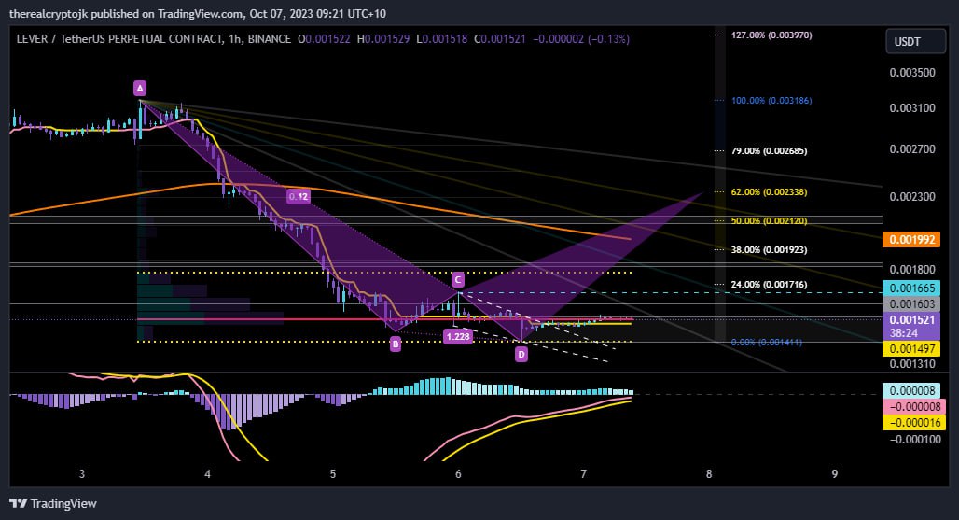Click date 9 on the time axis
Image resolution: width=959 pixels, height=520 pixels.
click(x=834, y=473)
